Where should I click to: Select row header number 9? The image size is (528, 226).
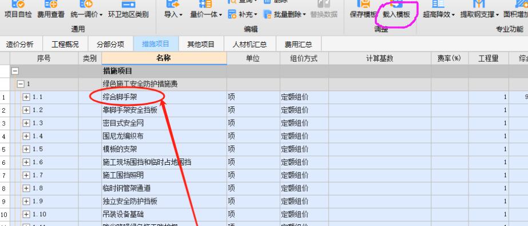[x=5, y=201]
